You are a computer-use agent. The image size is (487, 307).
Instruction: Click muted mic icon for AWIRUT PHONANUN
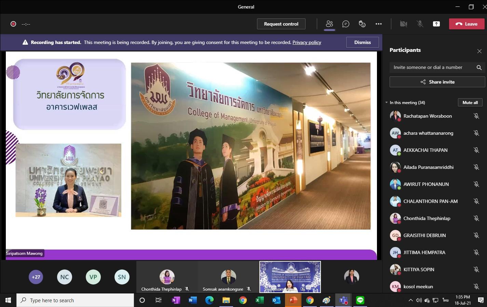coord(476,184)
